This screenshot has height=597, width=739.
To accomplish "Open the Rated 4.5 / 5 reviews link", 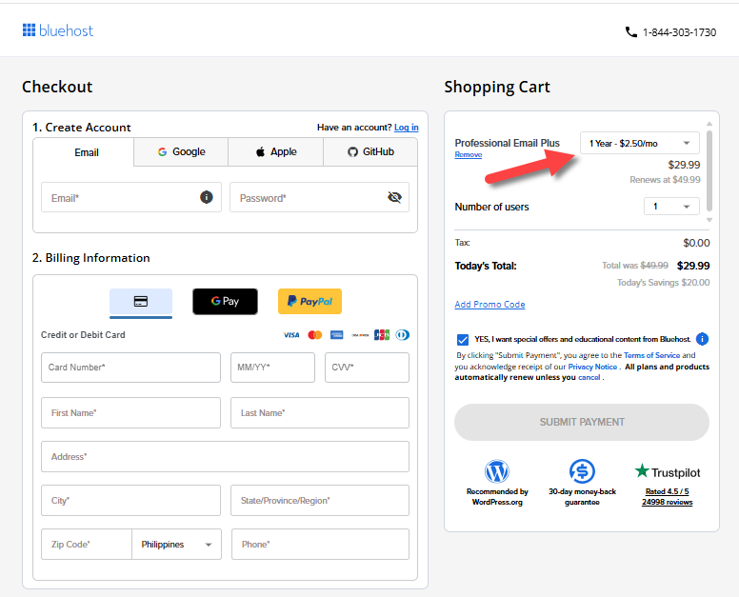I will tap(667, 497).
